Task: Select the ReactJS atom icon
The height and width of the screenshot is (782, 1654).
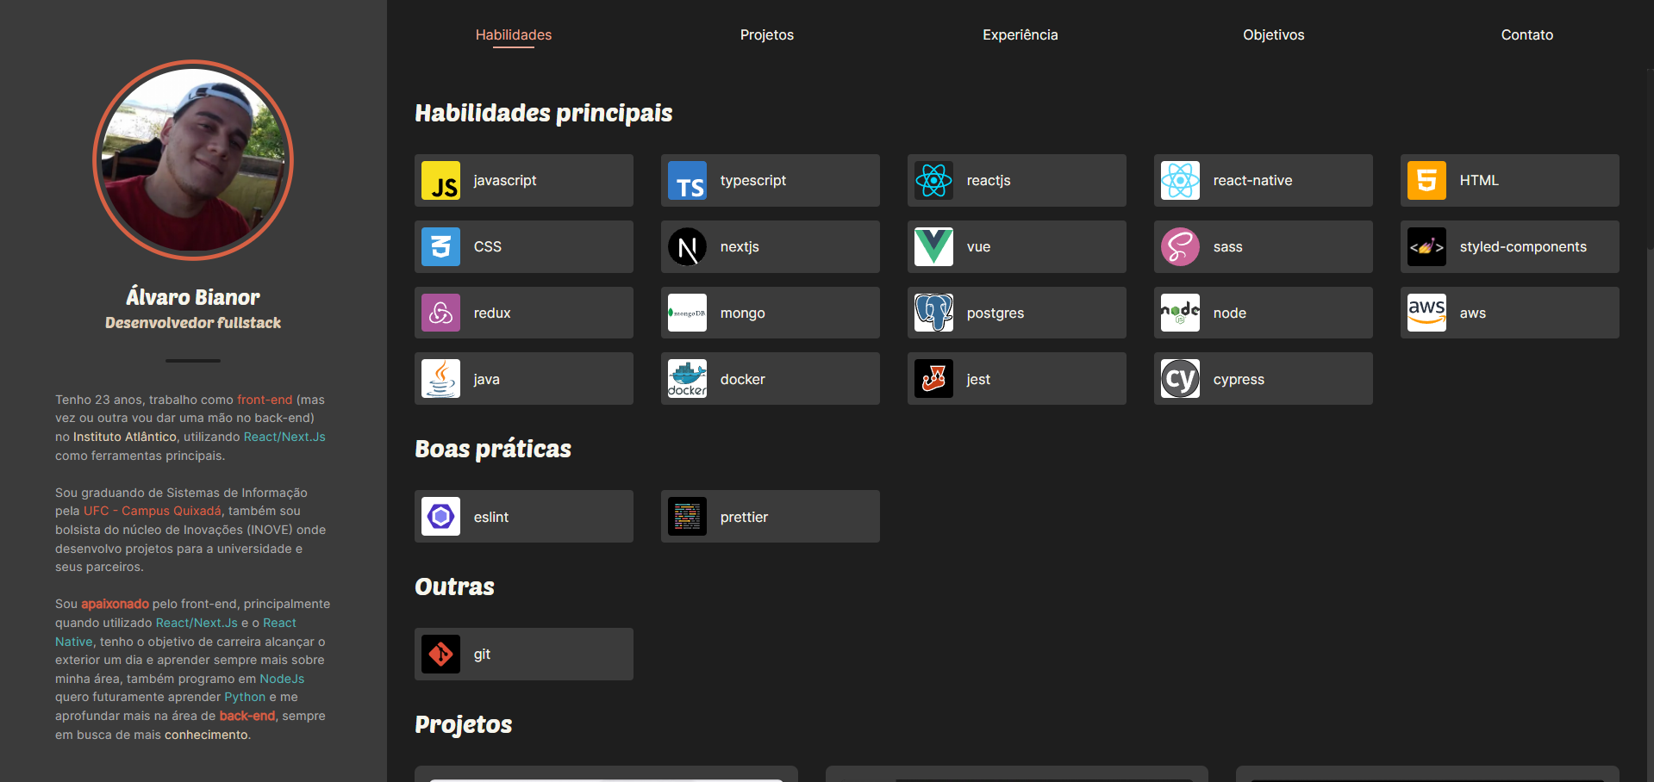Action: tap(933, 180)
